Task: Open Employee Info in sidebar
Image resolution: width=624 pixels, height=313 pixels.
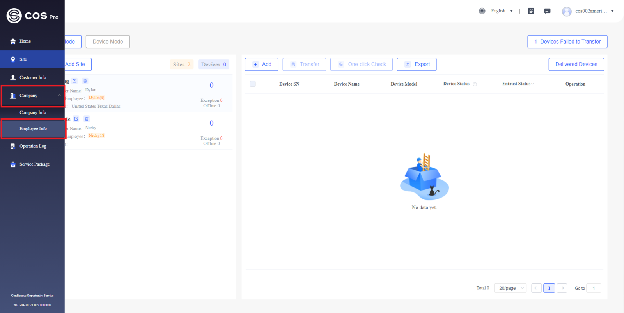Action: point(33,129)
